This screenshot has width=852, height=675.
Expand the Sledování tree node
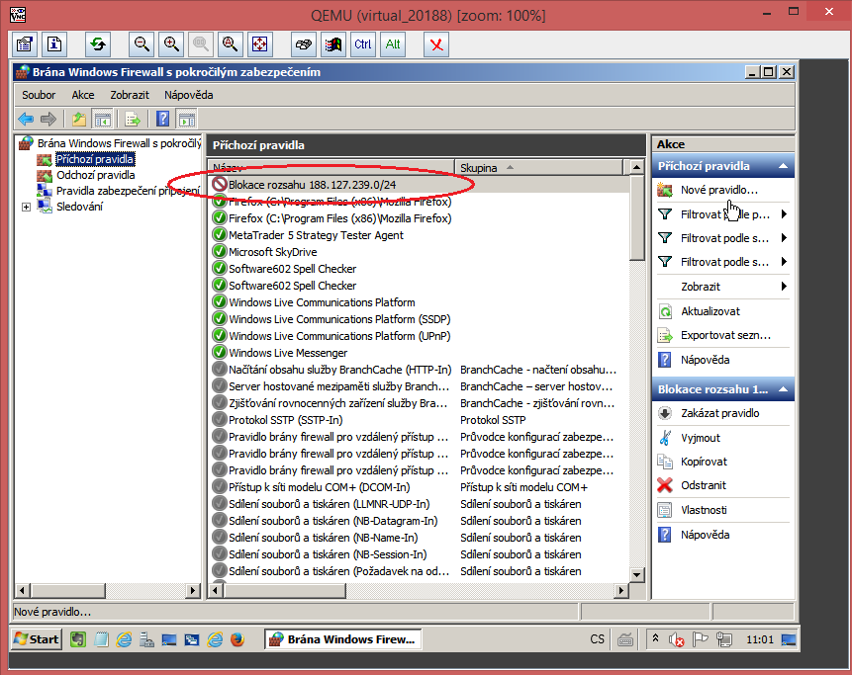26,207
